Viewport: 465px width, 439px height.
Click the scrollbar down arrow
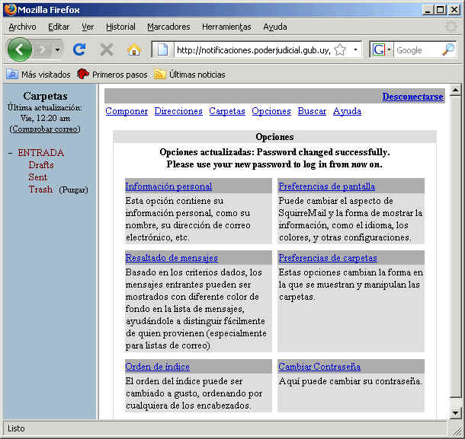455,412
